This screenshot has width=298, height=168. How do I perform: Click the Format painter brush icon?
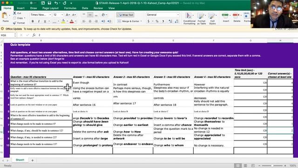14,23
